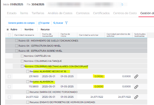
Task: Sort by Solicitudes realizadas column header
Action: pyautogui.click(x=140, y=35)
